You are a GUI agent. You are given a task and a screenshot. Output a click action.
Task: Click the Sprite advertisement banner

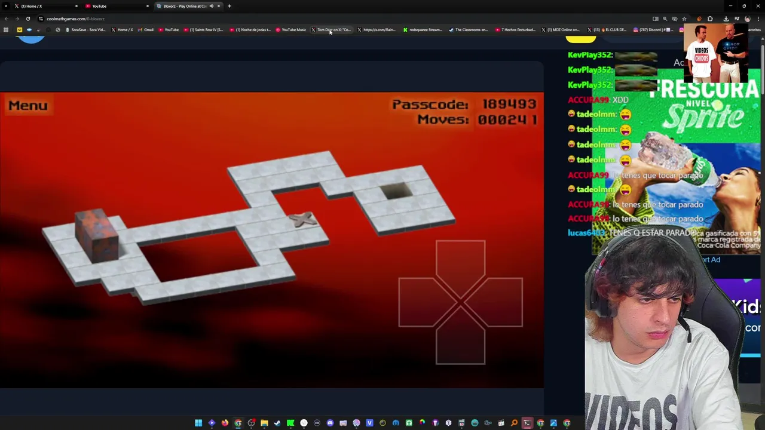click(676, 161)
